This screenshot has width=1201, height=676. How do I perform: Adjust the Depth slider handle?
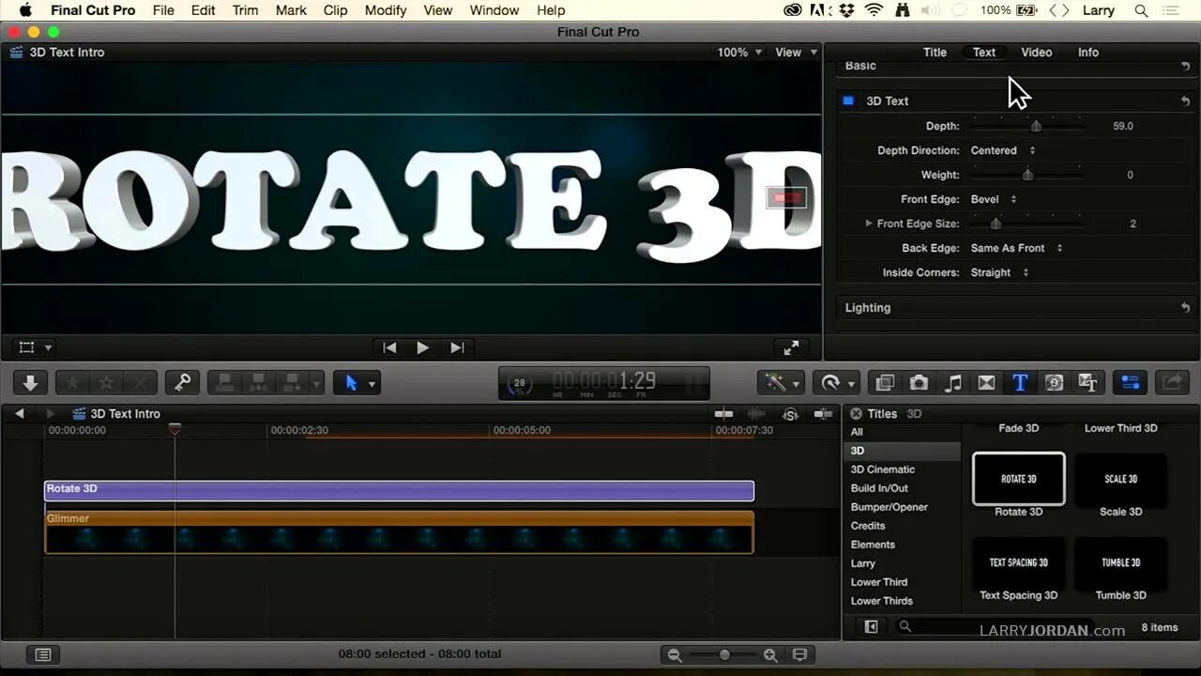[x=1036, y=126]
